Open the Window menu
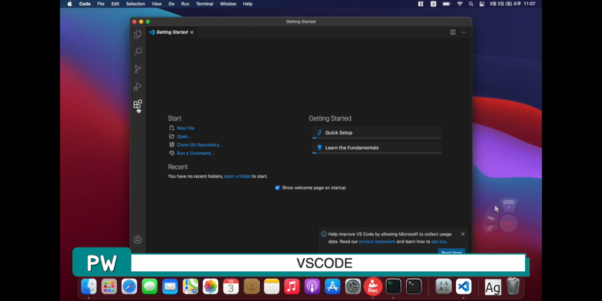 228,4
